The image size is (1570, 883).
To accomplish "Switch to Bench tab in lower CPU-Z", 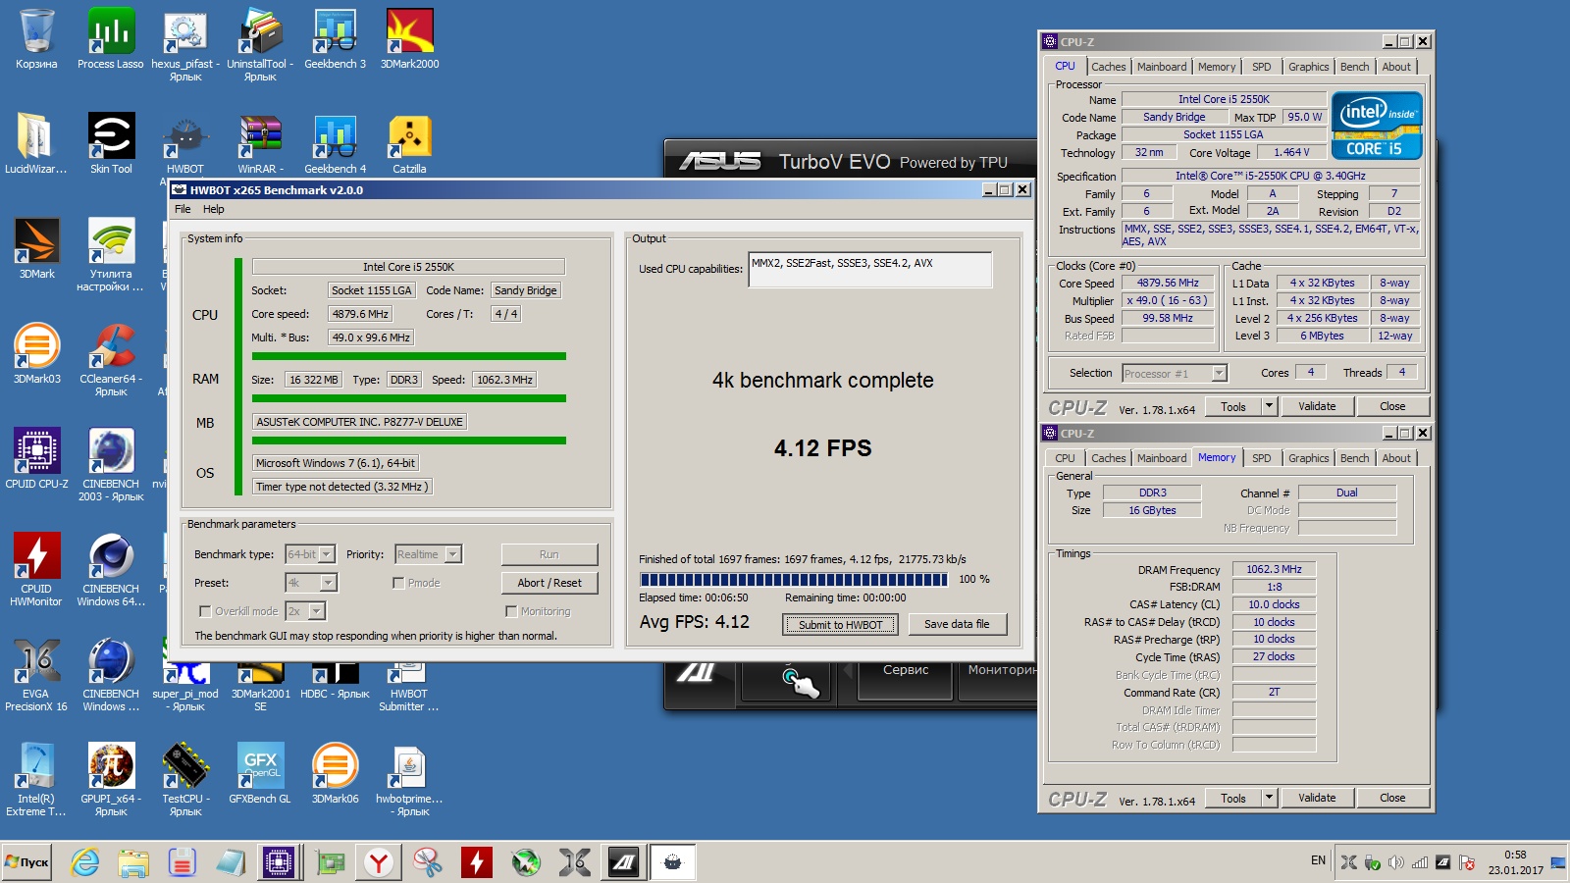I will tap(1354, 458).
